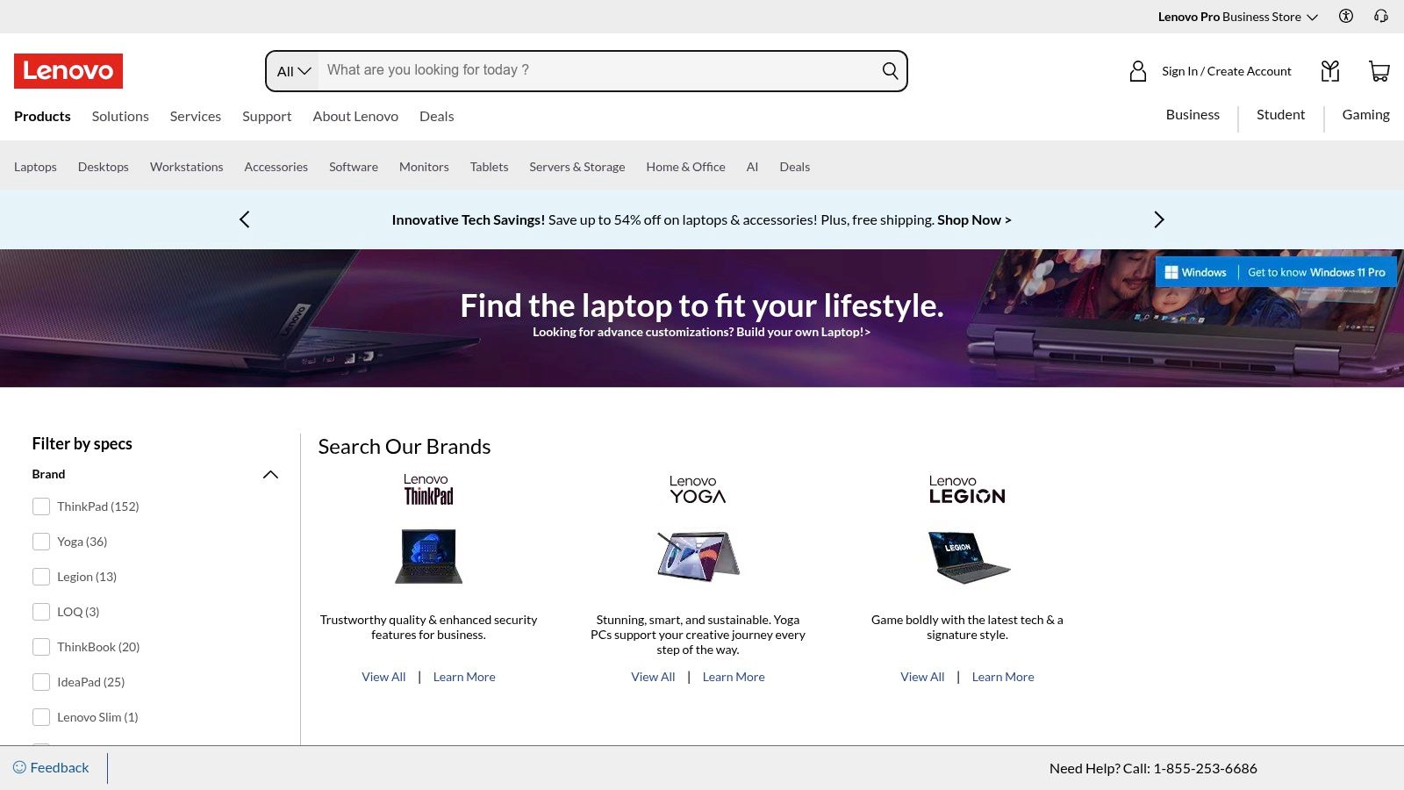Select Accessories in sub-navigation
This screenshot has width=1404, height=790.
tap(276, 167)
